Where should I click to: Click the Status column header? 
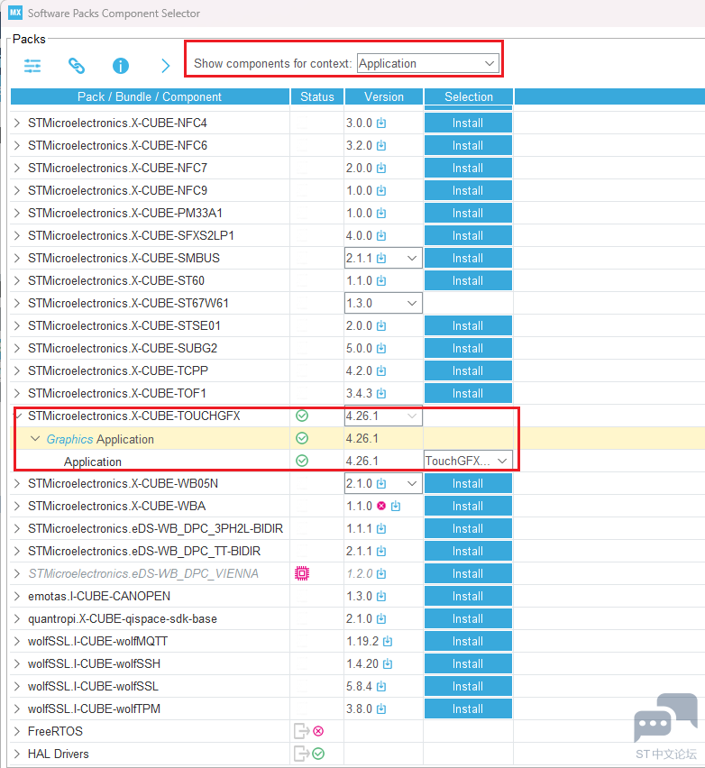pos(317,96)
